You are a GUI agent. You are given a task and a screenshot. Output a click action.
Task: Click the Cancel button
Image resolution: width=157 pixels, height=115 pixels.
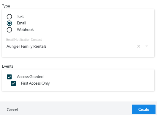pyautogui.click(x=12, y=110)
